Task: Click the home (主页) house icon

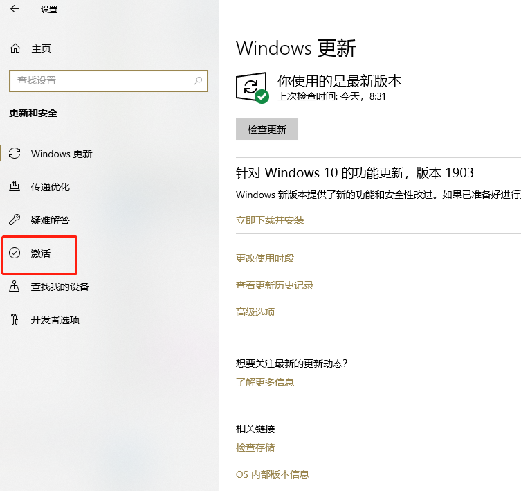Action: tap(15, 48)
